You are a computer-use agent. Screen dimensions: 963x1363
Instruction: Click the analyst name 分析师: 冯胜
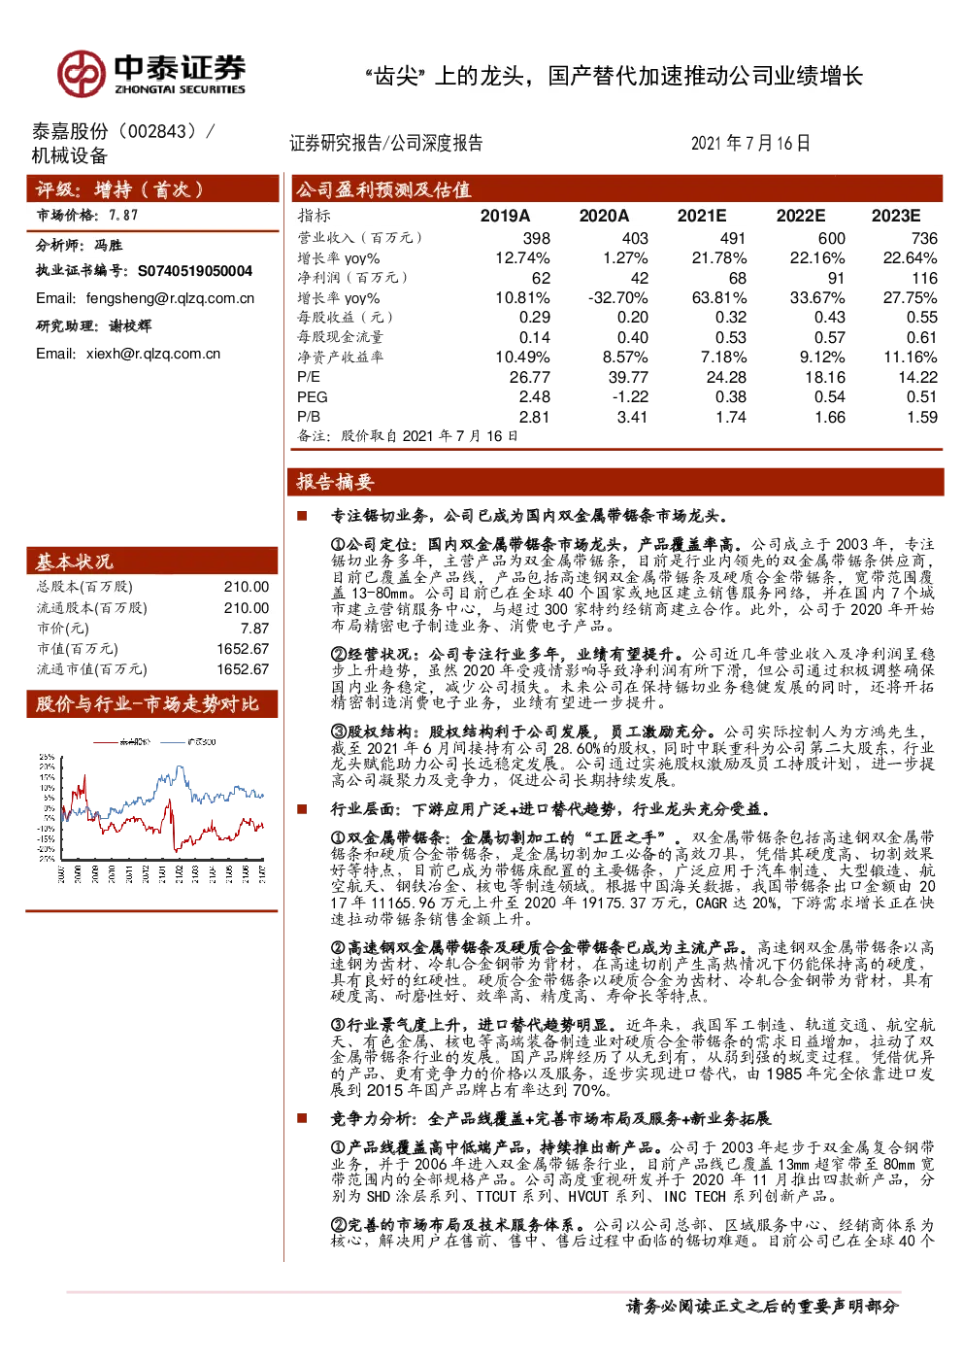click(x=80, y=246)
